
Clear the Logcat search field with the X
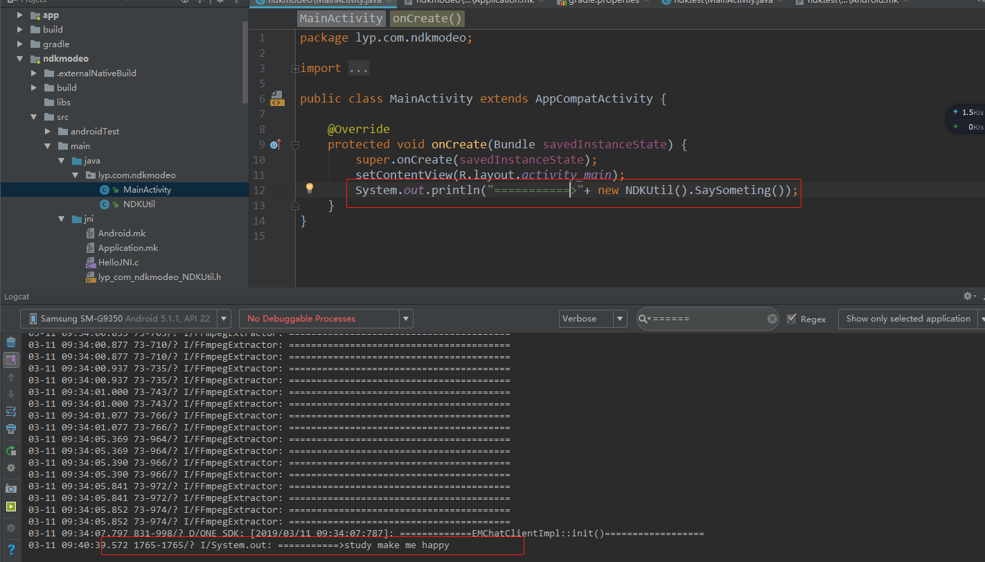click(x=772, y=319)
